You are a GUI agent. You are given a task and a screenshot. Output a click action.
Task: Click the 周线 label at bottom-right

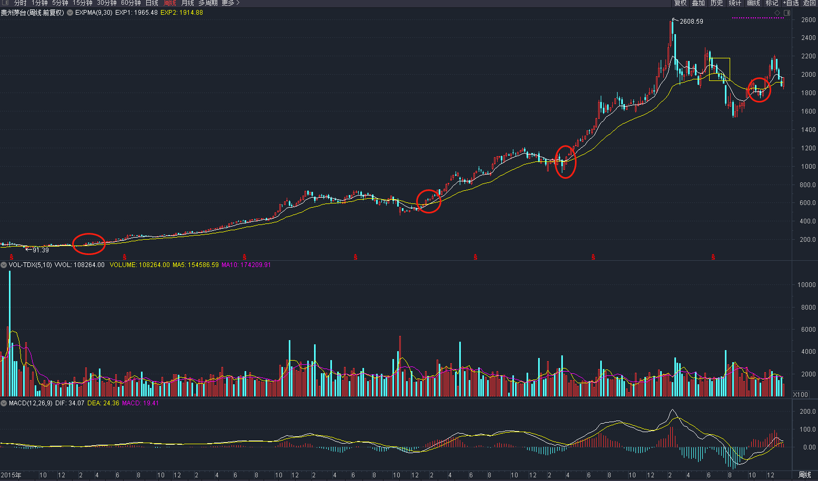tap(805, 475)
